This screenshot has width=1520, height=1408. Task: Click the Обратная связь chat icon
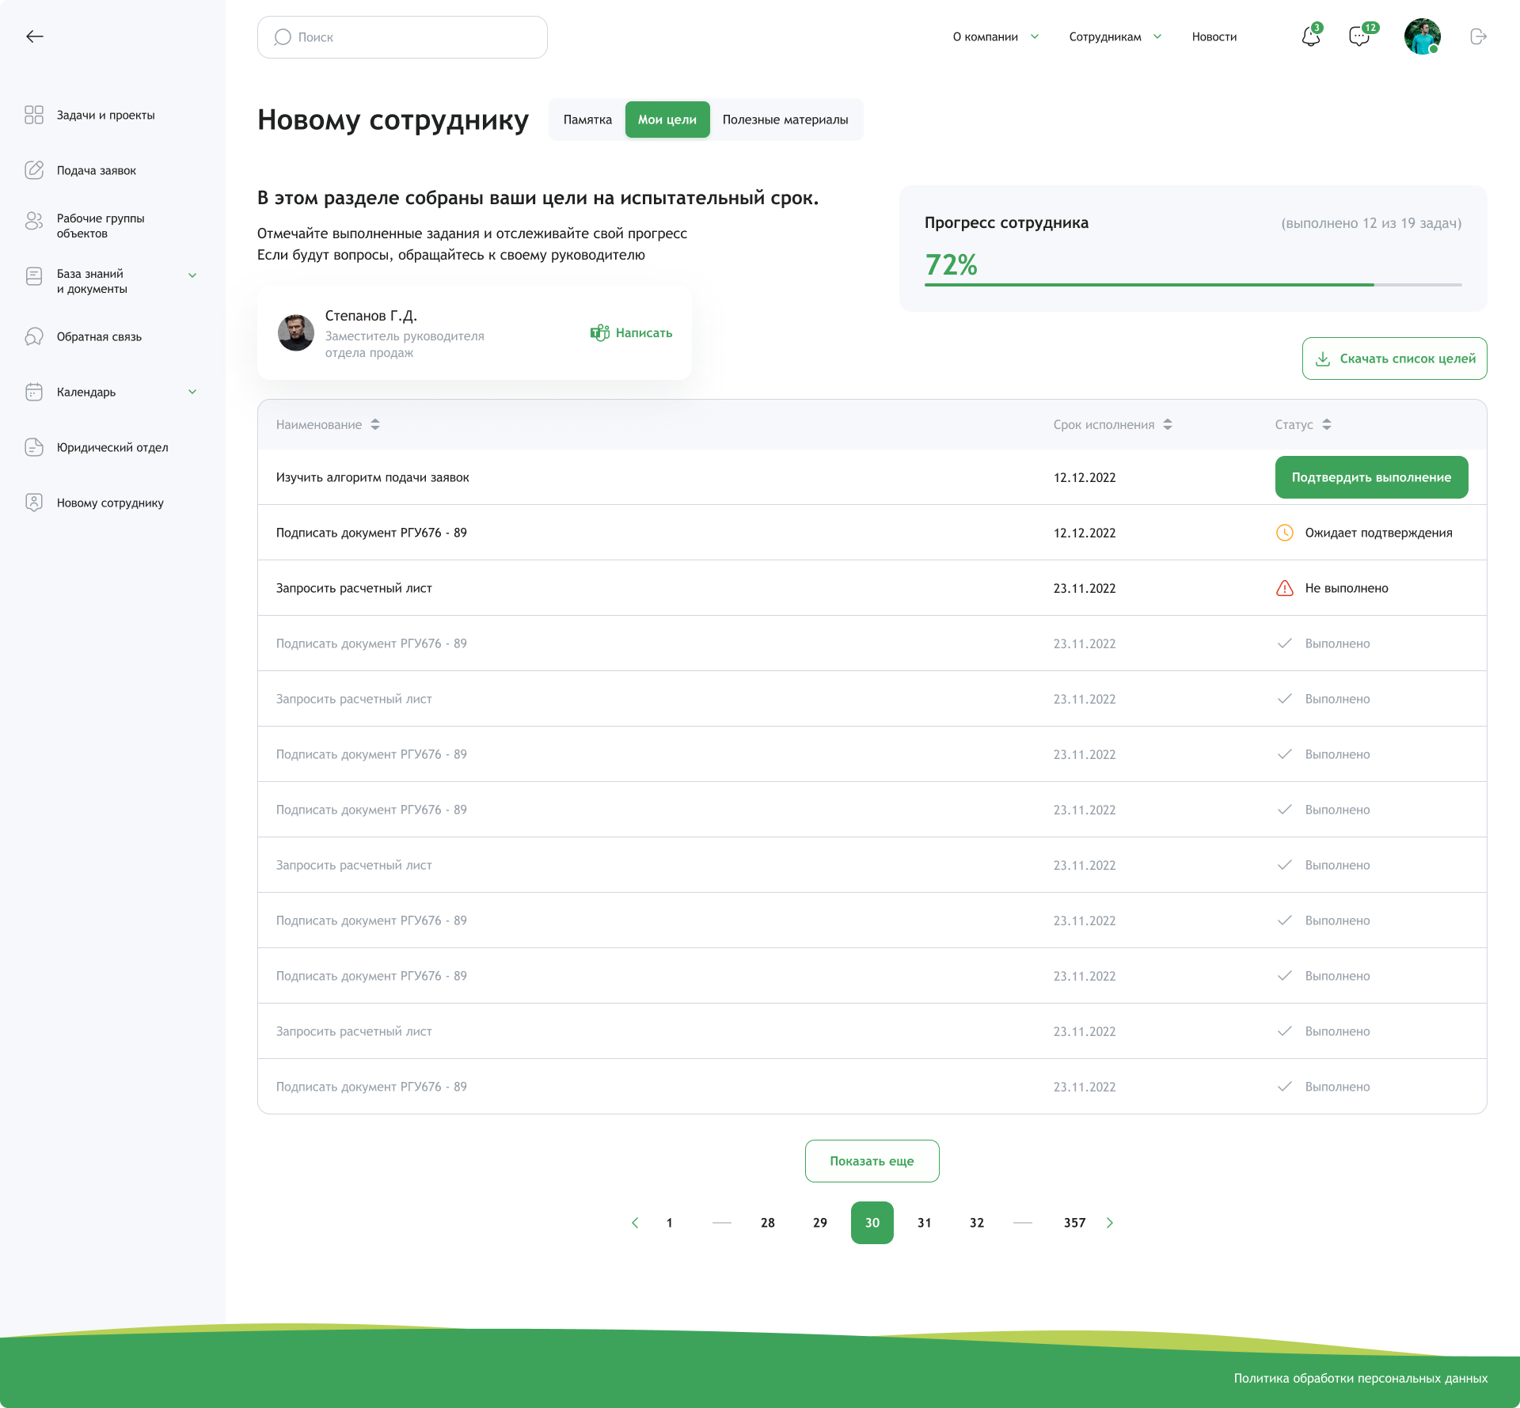click(x=34, y=336)
